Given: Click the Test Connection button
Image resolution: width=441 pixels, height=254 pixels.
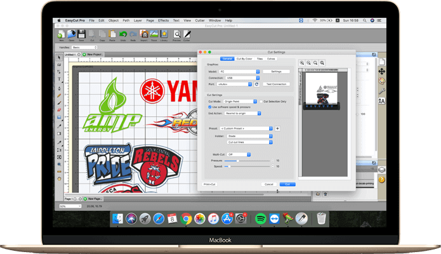Looking at the screenshot, I should [x=276, y=84].
